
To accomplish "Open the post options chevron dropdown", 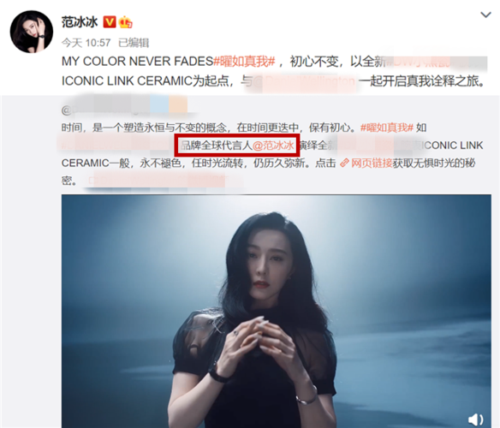I will pyautogui.click(x=485, y=15).
